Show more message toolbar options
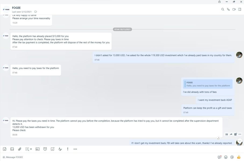The image size is (244, 161). 75,149
